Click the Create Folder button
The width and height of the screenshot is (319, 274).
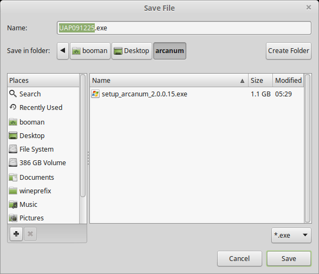(289, 51)
